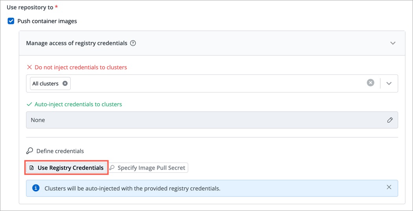Image resolution: width=413 pixels, height=211 pixels.
Task: Open the clusters dropdown arrow
Action: point(389,83)
